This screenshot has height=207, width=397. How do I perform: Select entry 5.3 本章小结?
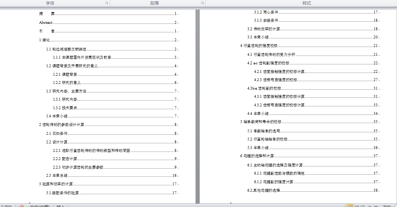click(x=313, y=148)
